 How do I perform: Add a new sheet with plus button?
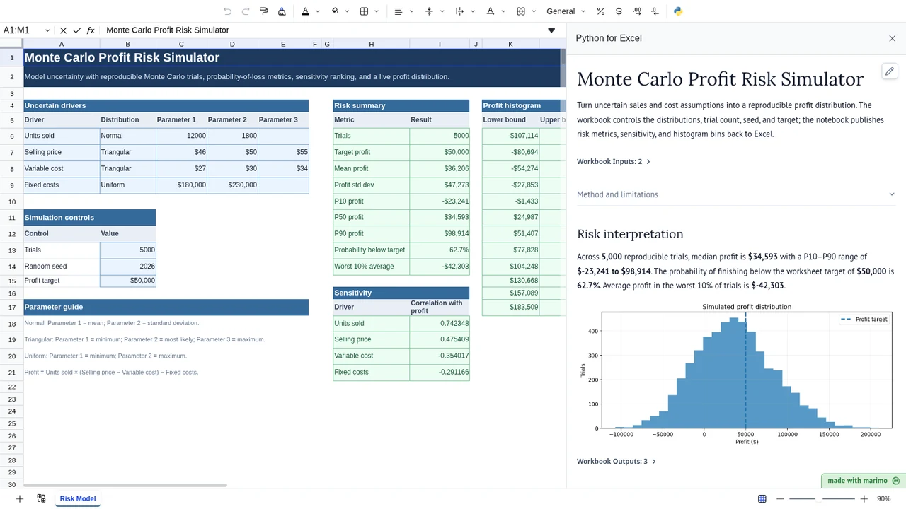tap(20, 498)
